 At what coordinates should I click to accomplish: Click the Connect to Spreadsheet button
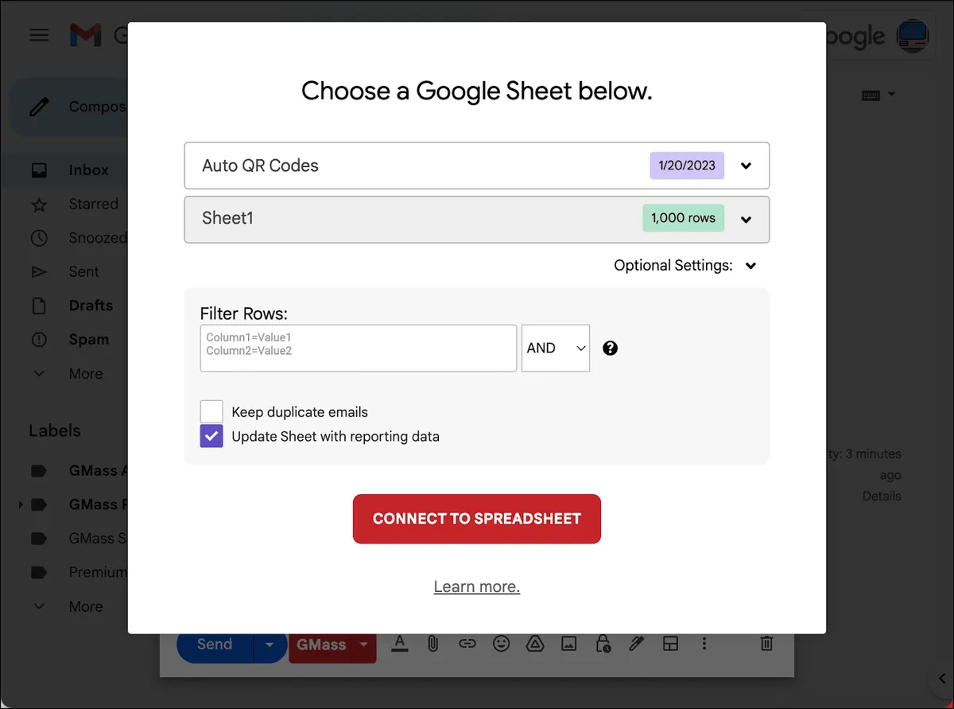[x=477, y=519]
